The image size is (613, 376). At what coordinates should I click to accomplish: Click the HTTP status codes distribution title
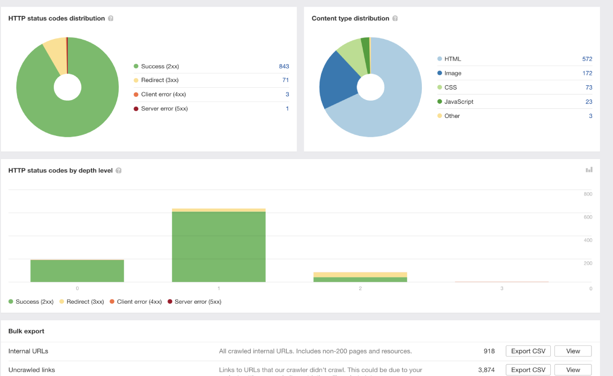pyautogui.click(x=57, y=18)
